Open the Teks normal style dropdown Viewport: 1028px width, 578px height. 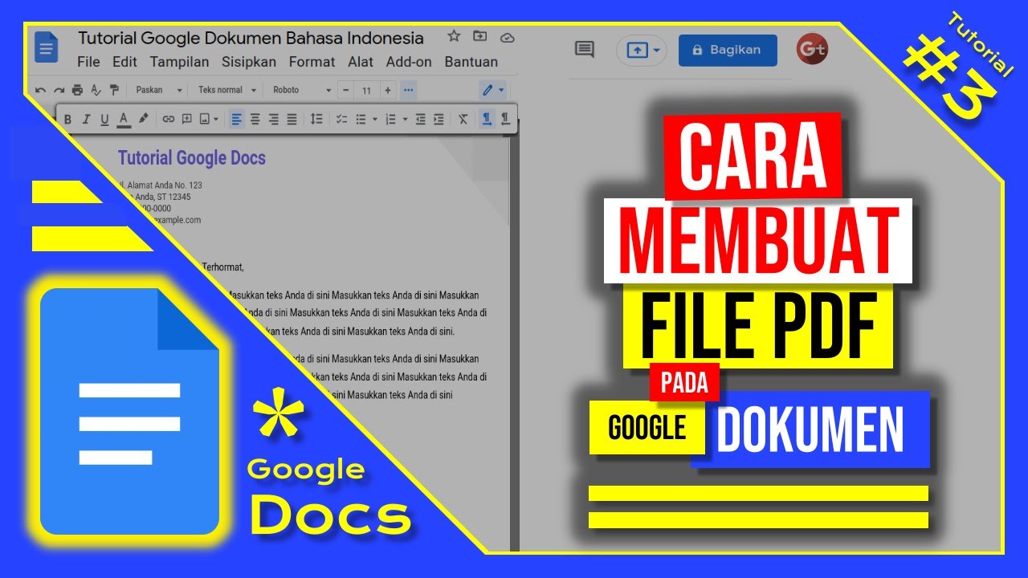(x=228, y=90)
